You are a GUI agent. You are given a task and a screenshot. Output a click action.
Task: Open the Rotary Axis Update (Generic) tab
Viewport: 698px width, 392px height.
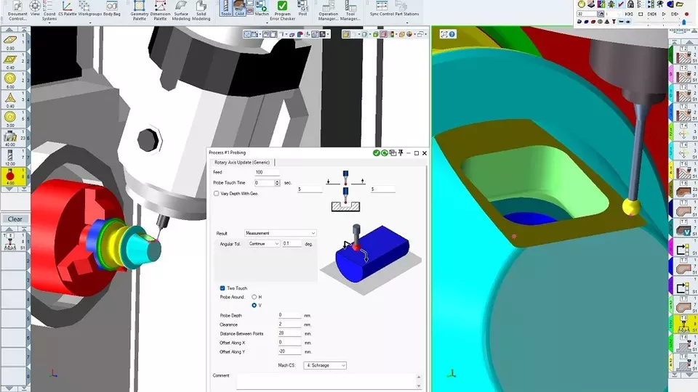[x=241, y=162]
